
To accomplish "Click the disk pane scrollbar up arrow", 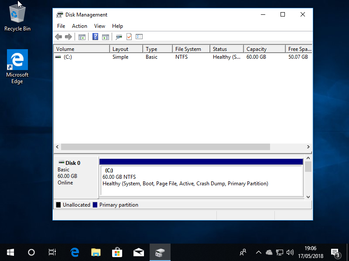I will pyautogui.click(x=308, y=158).
